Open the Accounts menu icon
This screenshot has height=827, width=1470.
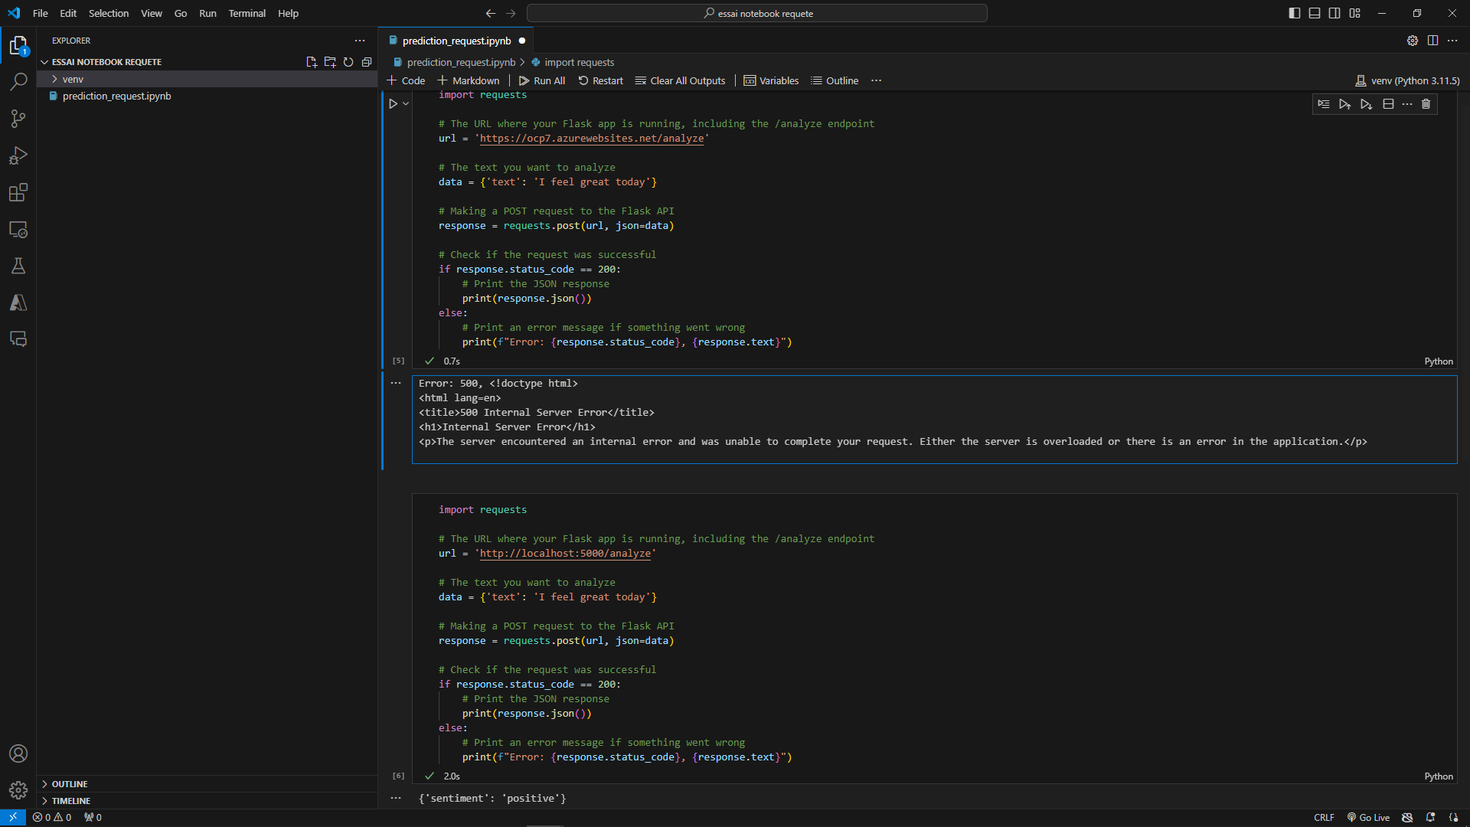point(18,753)
